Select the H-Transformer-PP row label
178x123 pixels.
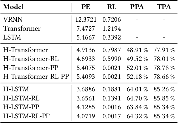click(x=31, y=68)
